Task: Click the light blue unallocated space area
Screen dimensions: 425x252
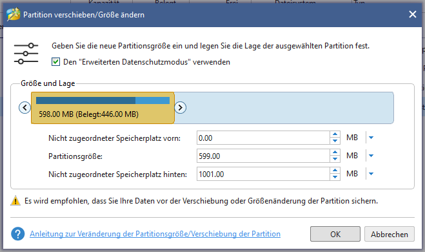Action: coord(284,108)
